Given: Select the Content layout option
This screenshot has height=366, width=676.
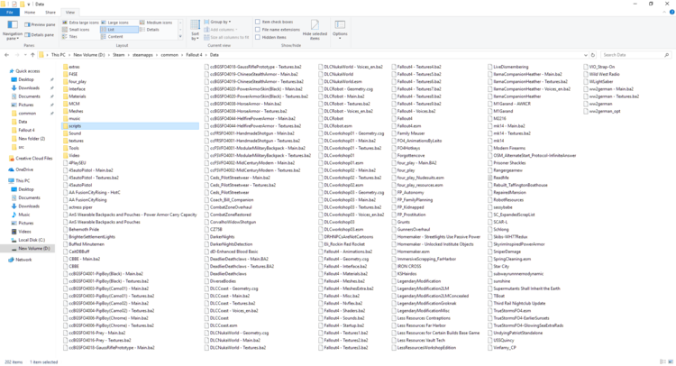Looking at the screenshot, I should tap(112, 37).
